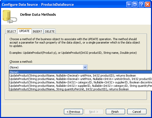
Task: Switch to the INSERT tab
Action: (37, 31)
